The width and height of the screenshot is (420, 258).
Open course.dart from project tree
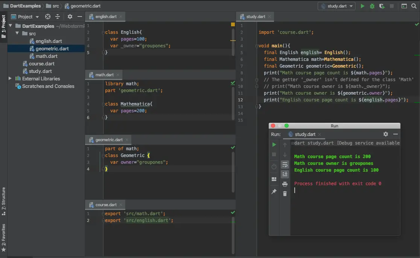click(41, 63)
